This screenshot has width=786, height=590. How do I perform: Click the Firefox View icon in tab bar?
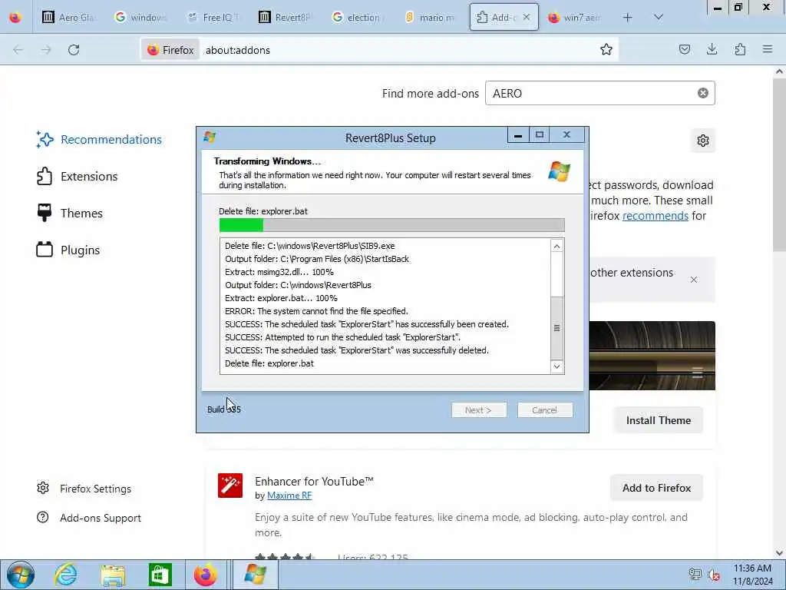(15, 18)
